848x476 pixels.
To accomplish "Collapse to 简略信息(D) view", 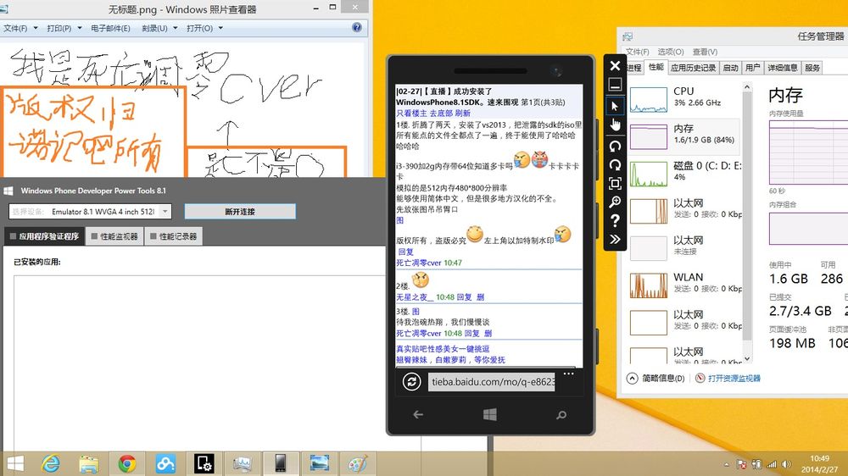I will coord(656,379).
